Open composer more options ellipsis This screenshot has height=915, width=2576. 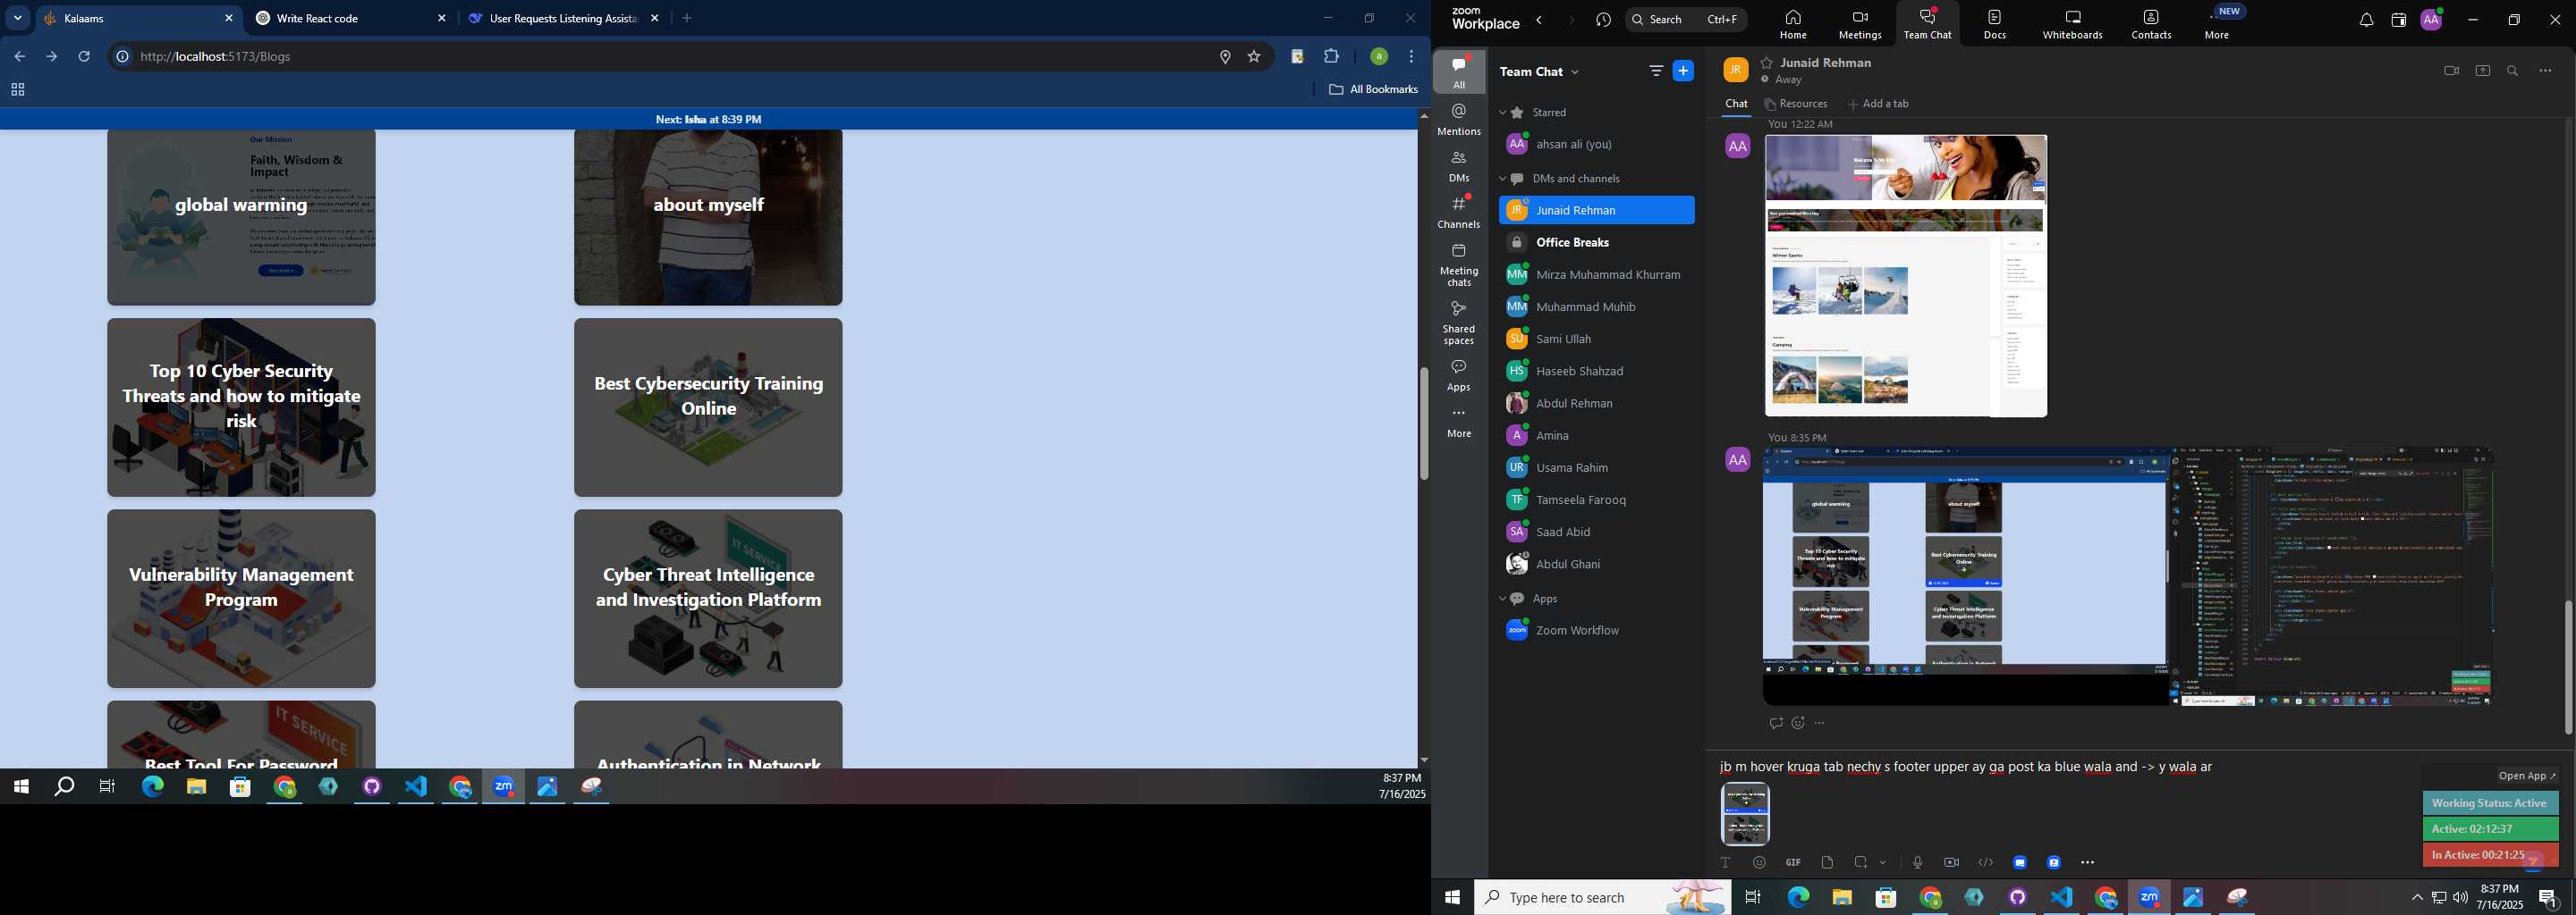2088,862
